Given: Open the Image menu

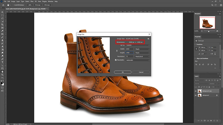Looking at the screenshot, I should point(13,2).
